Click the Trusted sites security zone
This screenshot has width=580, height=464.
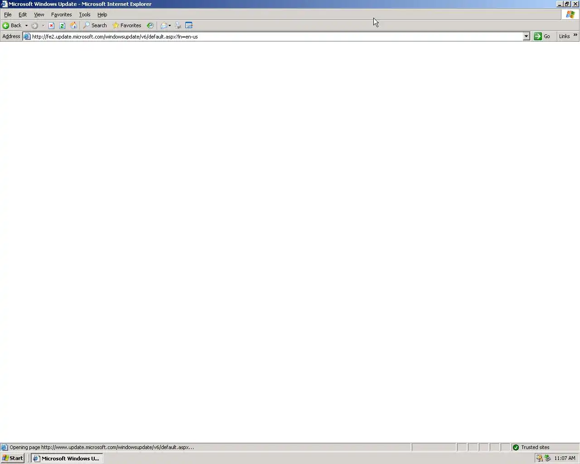pyautogui.click(x=545, y=447)
